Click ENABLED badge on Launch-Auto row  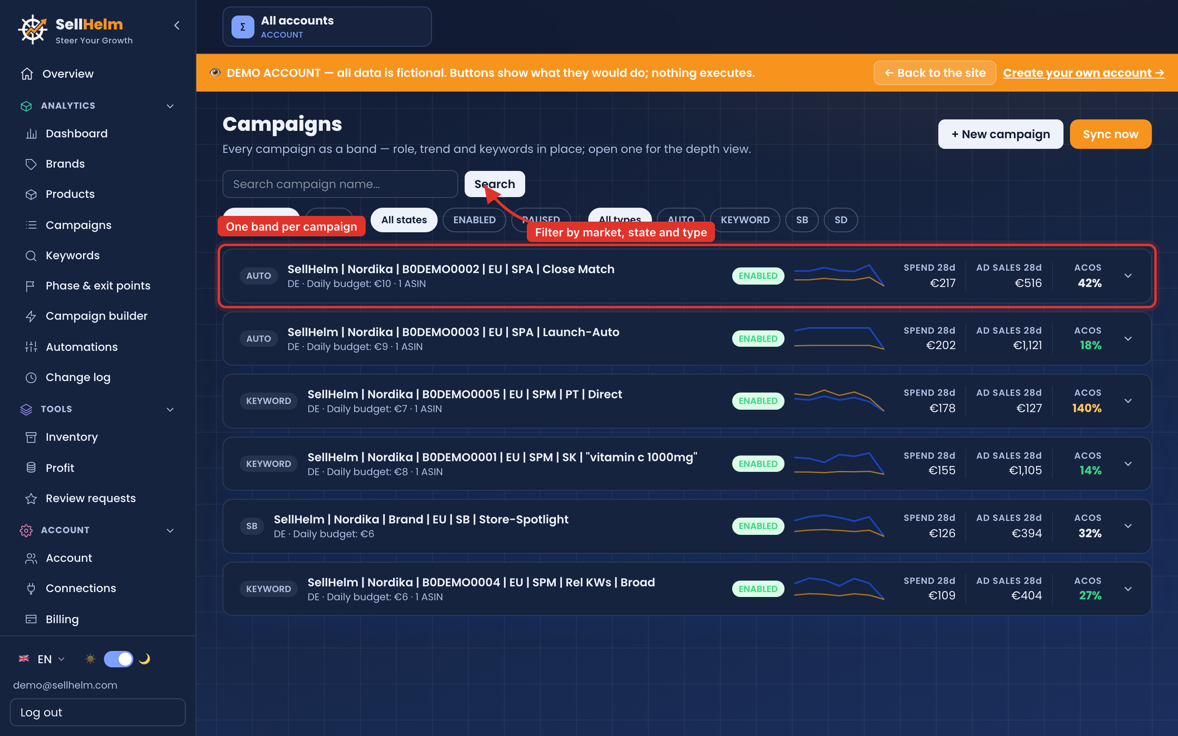[x=758, y=339]
